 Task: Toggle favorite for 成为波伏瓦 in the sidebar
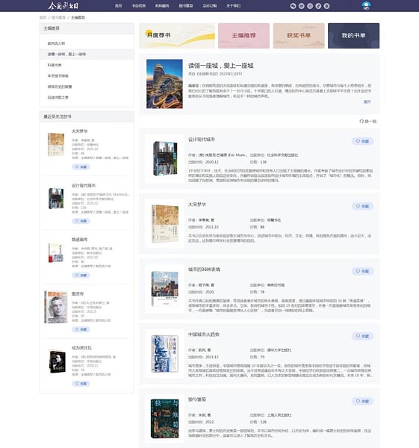click(81, 384)
